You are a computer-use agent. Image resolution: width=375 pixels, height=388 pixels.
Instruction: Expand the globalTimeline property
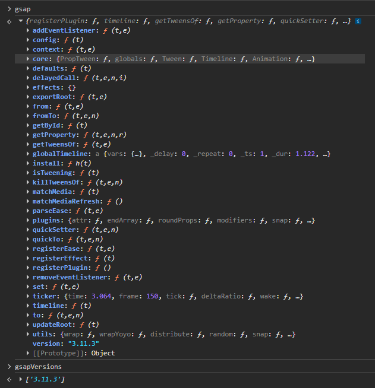click(28, 154)
